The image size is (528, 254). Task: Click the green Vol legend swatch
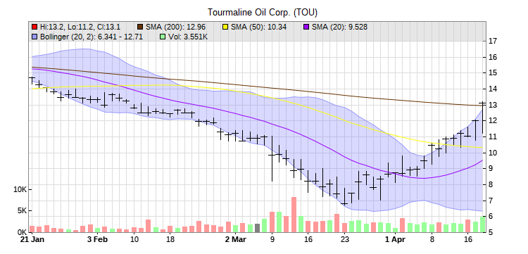pos(162,37)
